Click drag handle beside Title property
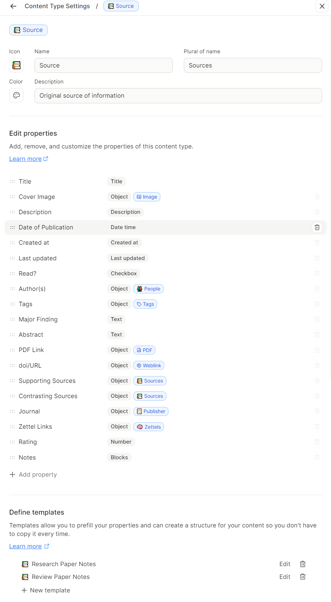This screenshot has height=602, width=331. 12,181
